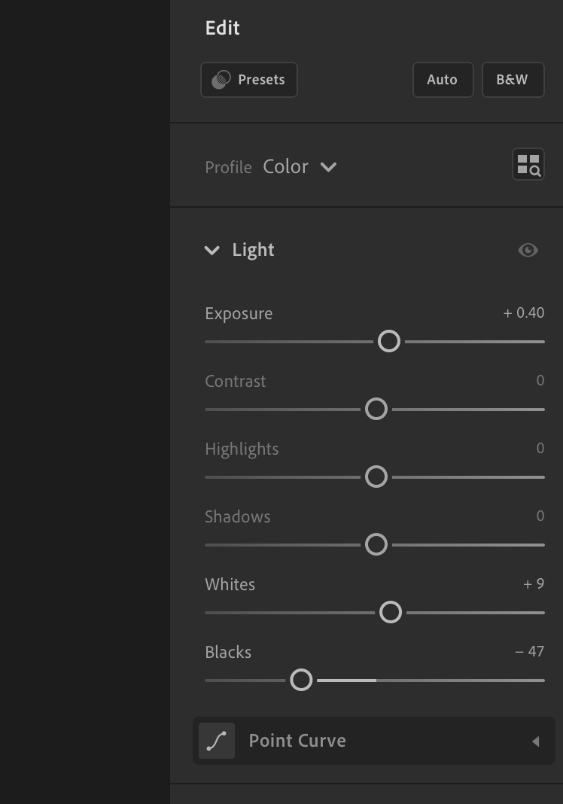Screen dimensions: 563x804
Task: Click the Presets overlapping circles icon
Action: 221,80
